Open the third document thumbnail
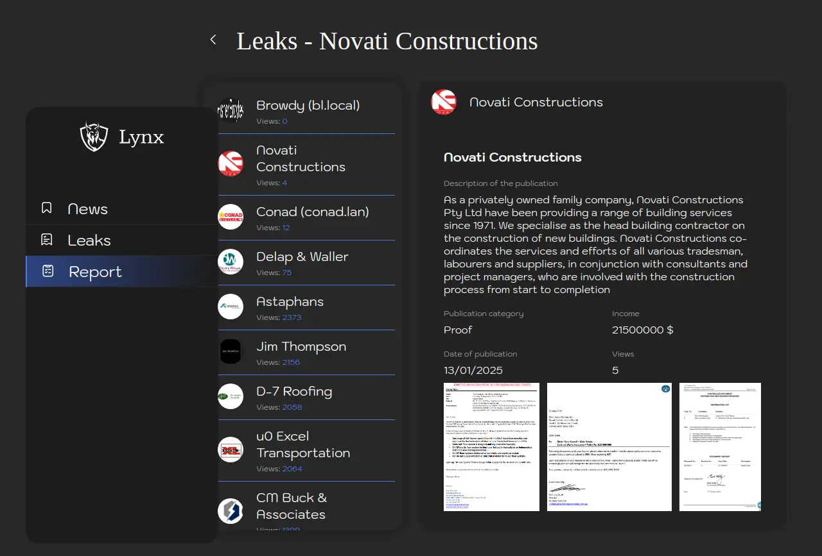This screenshot has height=556, width=822. coord(720,447)
